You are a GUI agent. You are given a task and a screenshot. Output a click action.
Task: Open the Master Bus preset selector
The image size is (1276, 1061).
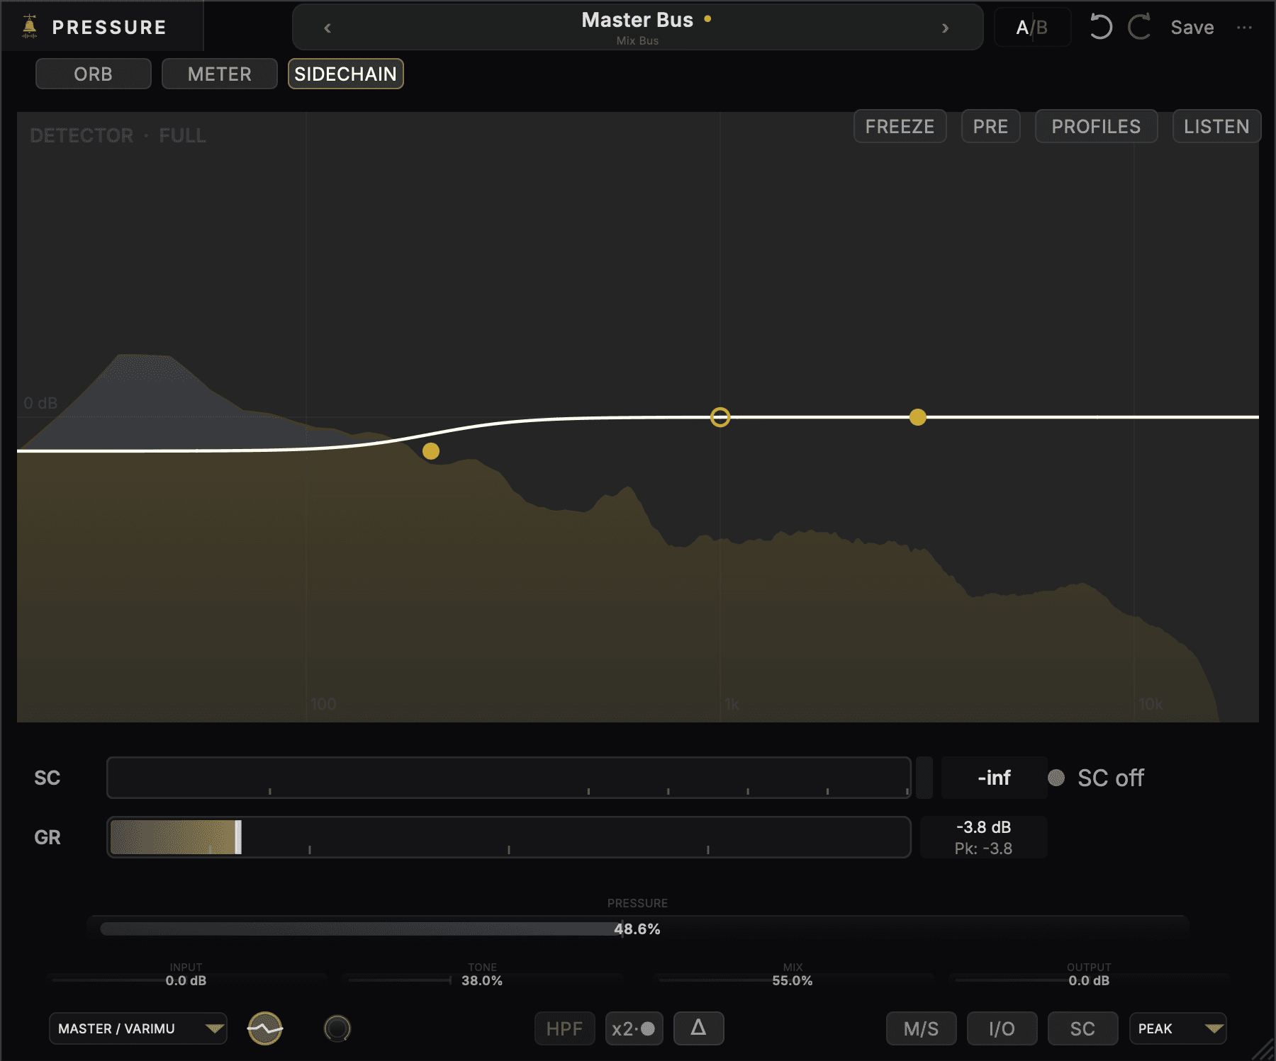tap(637, 28)
